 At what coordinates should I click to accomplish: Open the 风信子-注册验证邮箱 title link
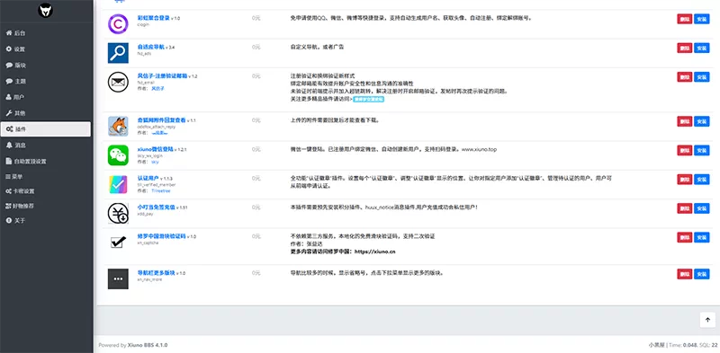[x=162, y=76]
